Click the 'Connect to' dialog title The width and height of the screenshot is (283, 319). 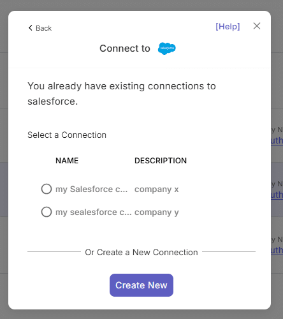[125, 48]
